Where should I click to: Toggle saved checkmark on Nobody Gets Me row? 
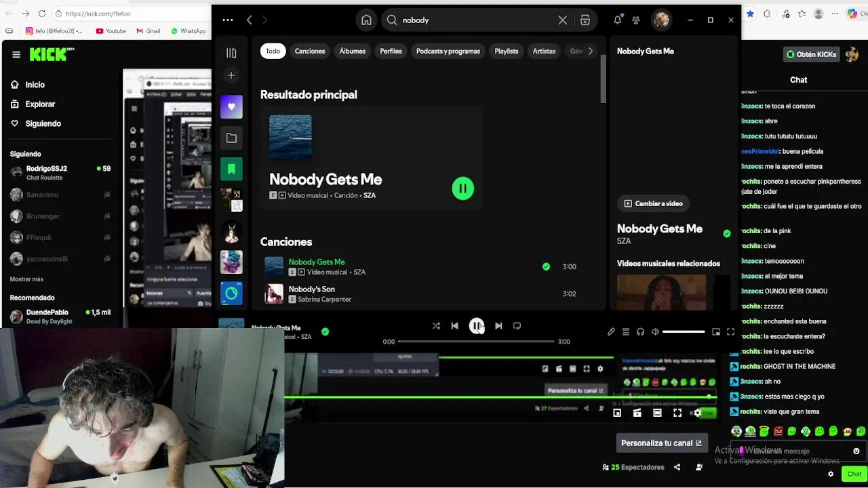[x=546, y=266]
